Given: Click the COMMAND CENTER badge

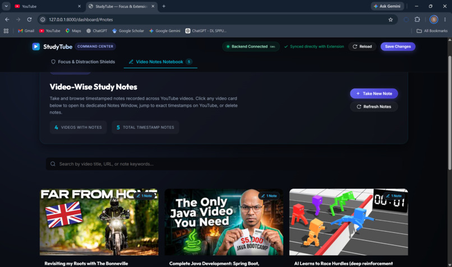Looking at the screenshot, I should (95, 46).
